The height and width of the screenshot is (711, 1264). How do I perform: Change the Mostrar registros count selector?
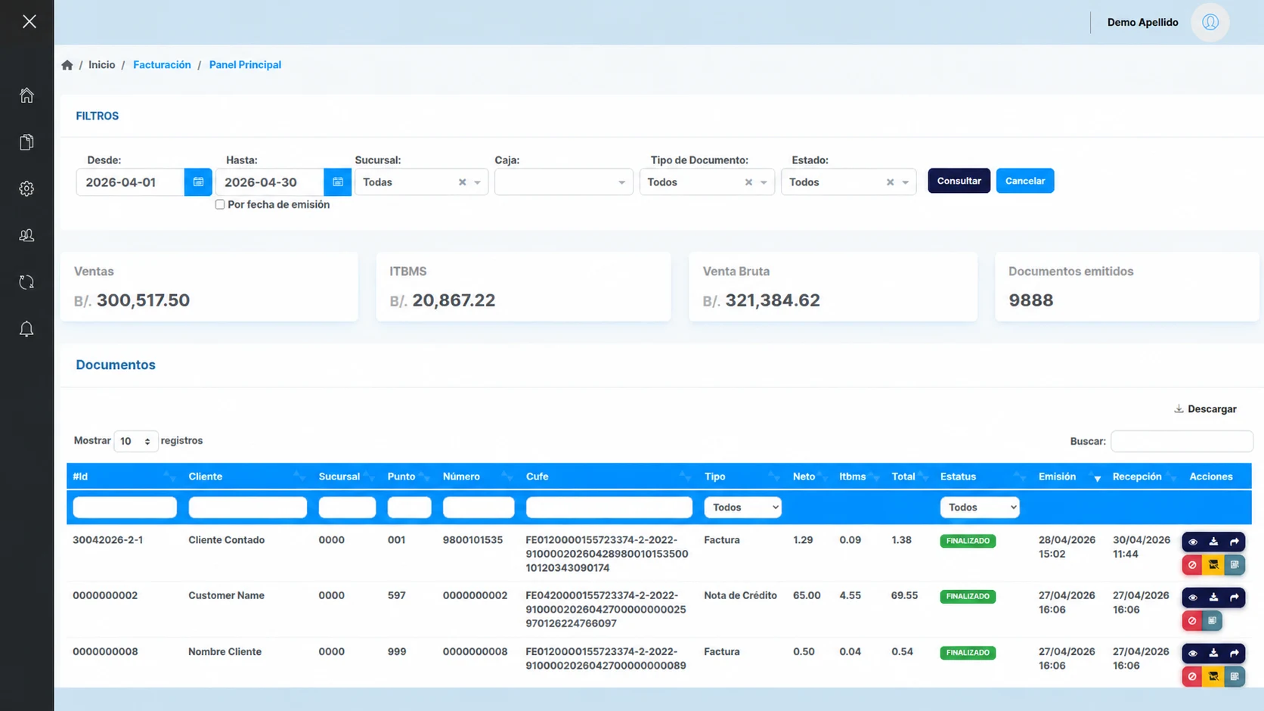135,441
